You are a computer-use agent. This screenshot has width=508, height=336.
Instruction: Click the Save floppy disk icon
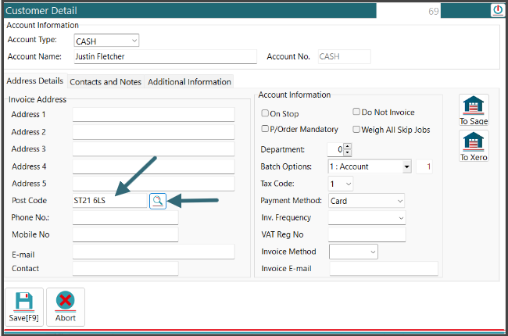[x=23, y=302]
